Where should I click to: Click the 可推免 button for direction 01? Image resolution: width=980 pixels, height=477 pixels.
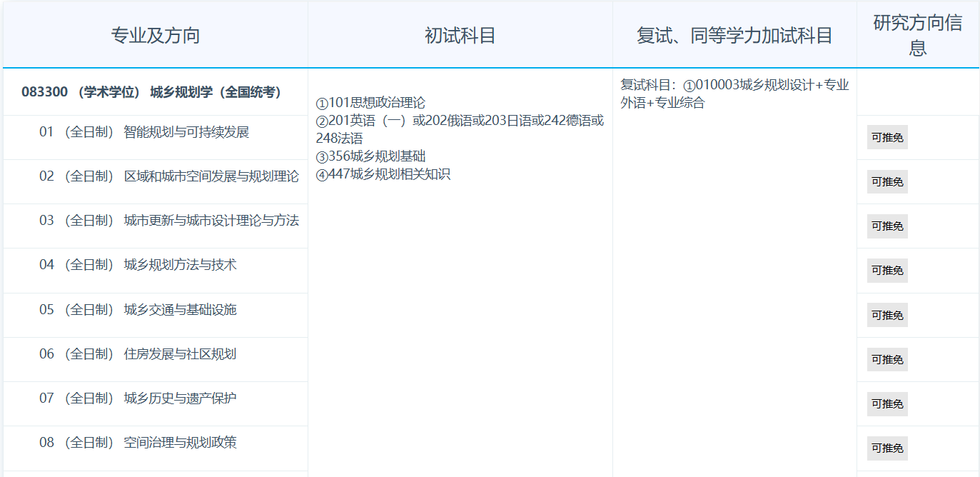(886, 137)
